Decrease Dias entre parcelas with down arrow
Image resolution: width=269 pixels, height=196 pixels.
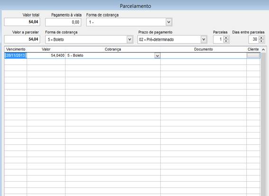[x=261, y=41]
